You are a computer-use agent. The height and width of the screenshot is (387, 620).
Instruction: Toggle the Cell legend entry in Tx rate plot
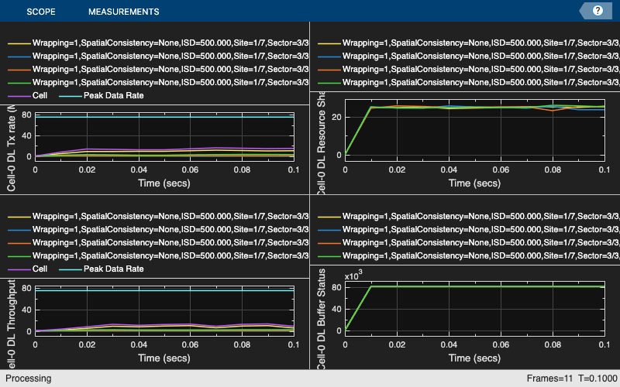click(28, 95)
